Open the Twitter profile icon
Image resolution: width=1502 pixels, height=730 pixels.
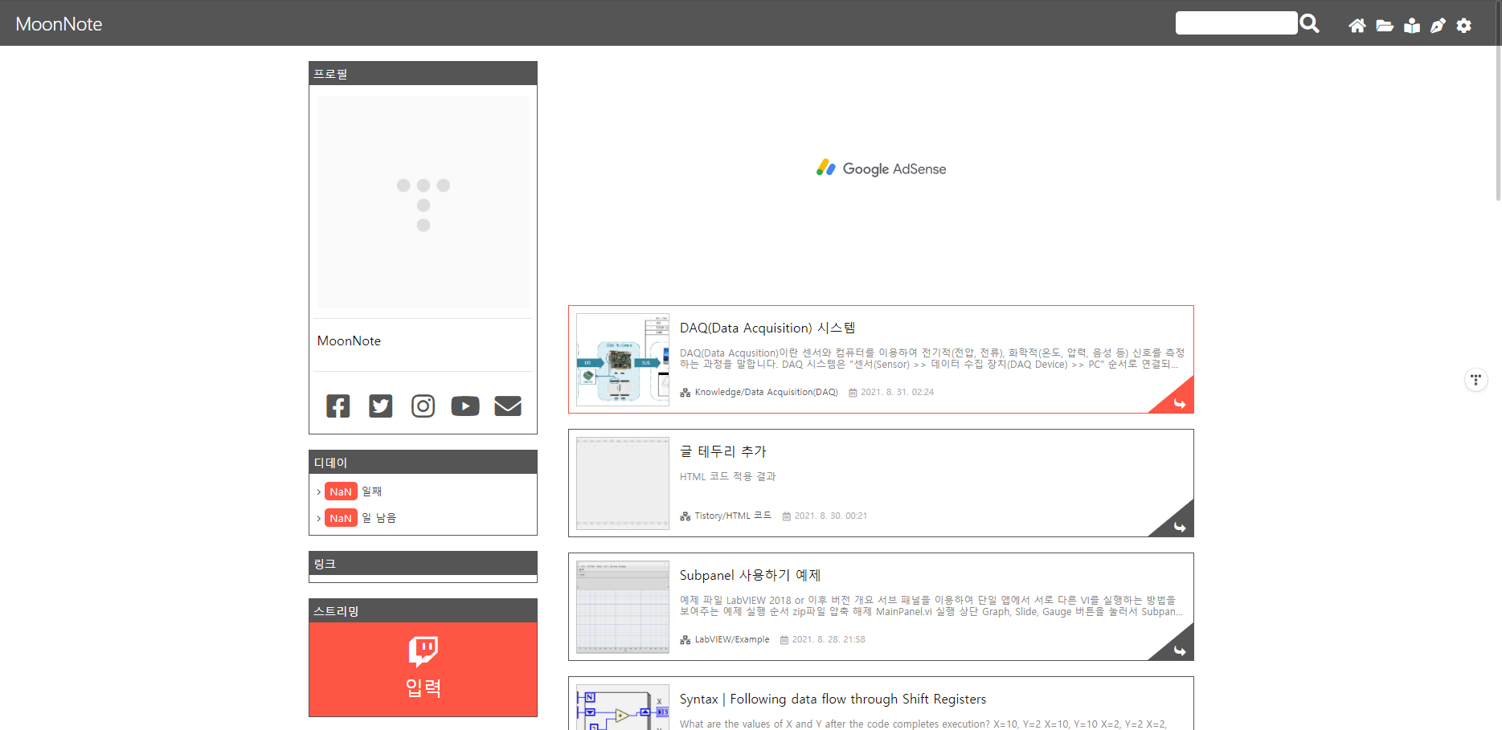click(x=381, y=406)
